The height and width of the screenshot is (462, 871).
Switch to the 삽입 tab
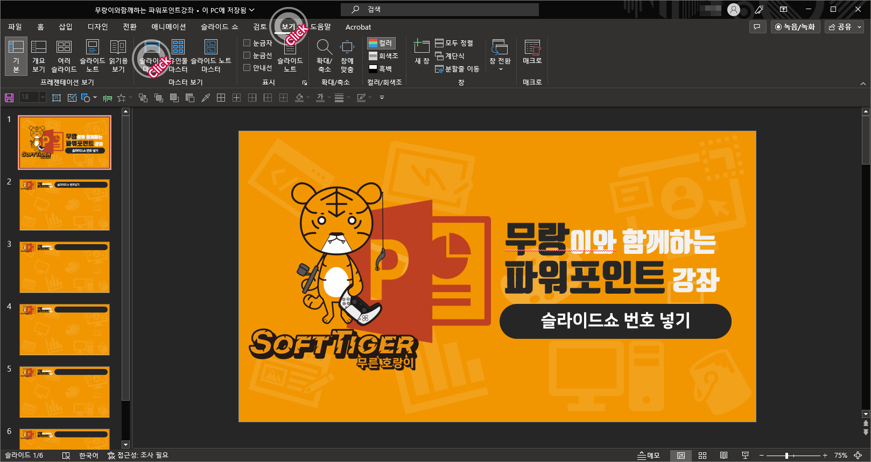coord(66,27)
